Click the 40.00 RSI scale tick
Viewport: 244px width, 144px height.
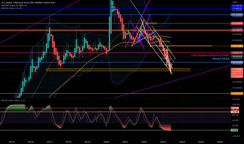(235, 120)
